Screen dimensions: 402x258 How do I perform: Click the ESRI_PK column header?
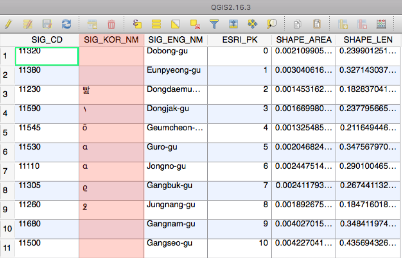tap(240, 40)
